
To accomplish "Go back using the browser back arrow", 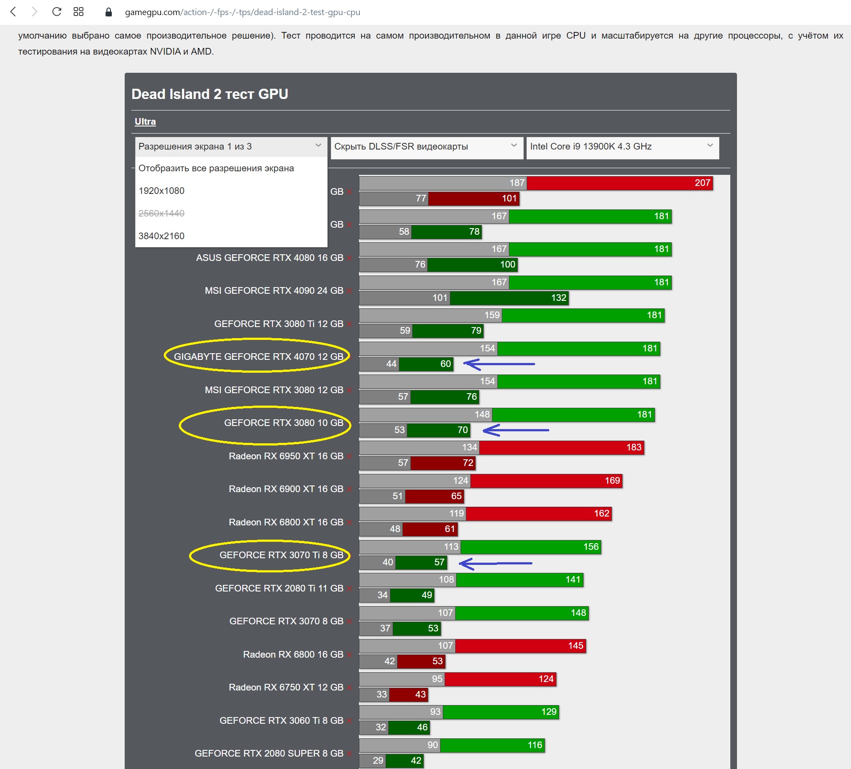I will click(x=13, y=12).
